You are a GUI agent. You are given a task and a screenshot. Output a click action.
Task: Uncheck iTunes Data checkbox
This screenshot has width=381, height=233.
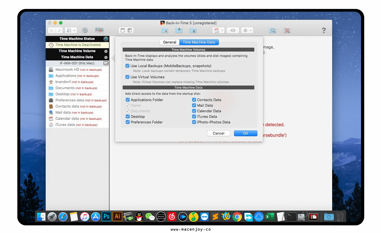[x=194, y=117]
